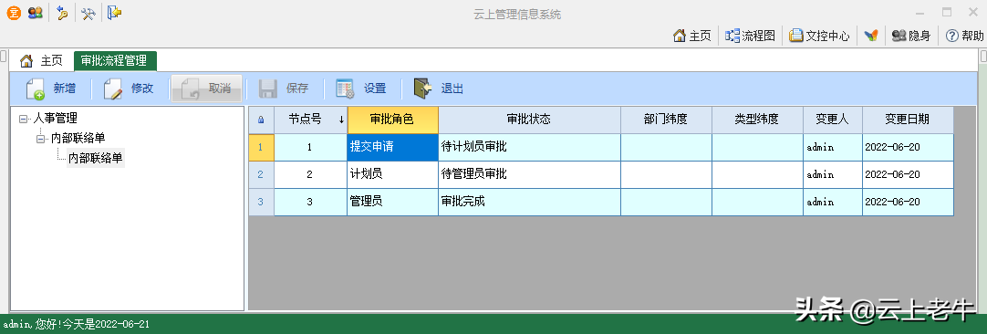Select the parent 内部联络单 tree item
Viewport: 987px width, 334px height.
coord(78,139)
